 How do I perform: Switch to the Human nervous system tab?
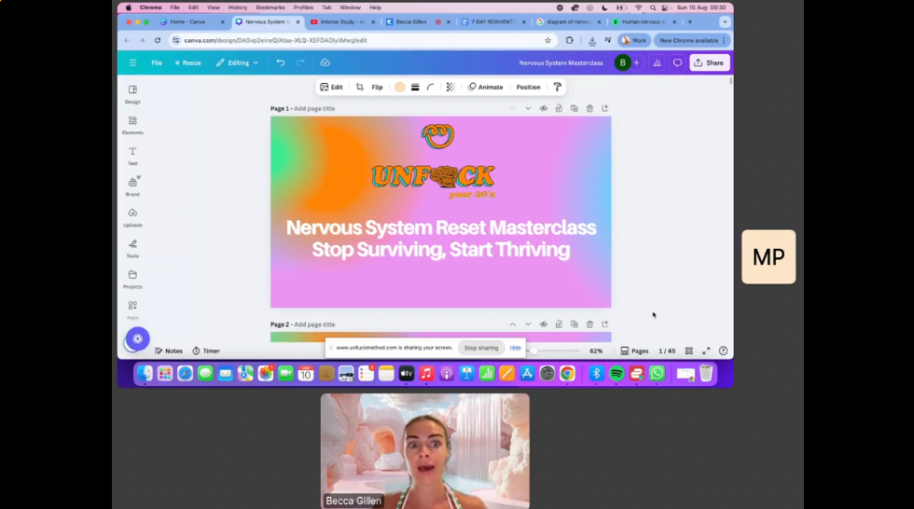click(644, 22)
